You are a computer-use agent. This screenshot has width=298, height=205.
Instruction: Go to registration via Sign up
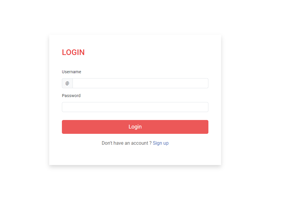161,143
